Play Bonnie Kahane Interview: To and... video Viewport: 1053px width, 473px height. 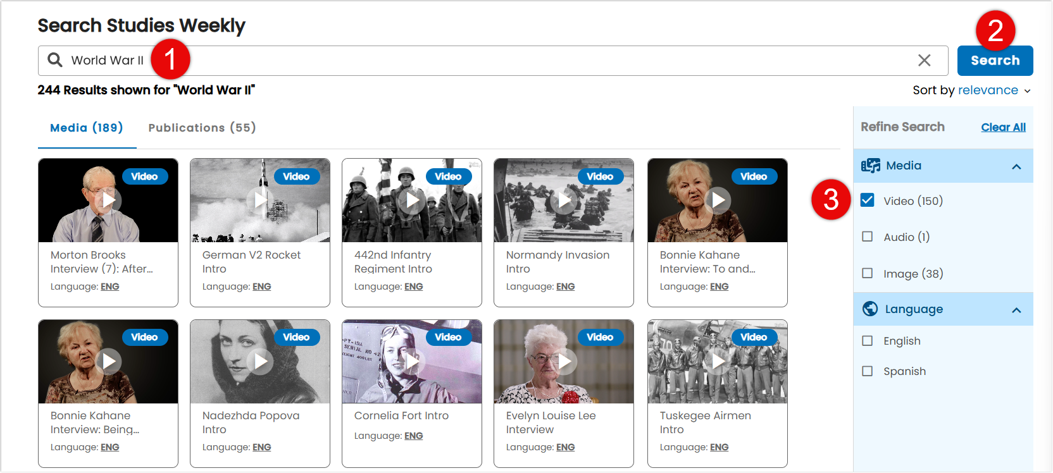pyautogui.click(x=718, y=200)
